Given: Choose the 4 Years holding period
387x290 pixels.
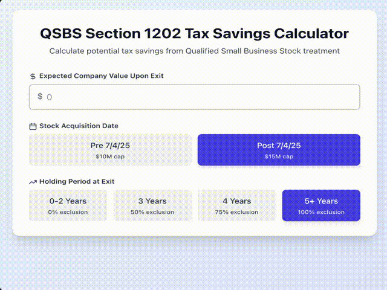Looking at the screenshot, I should click(x=236, y=205).
